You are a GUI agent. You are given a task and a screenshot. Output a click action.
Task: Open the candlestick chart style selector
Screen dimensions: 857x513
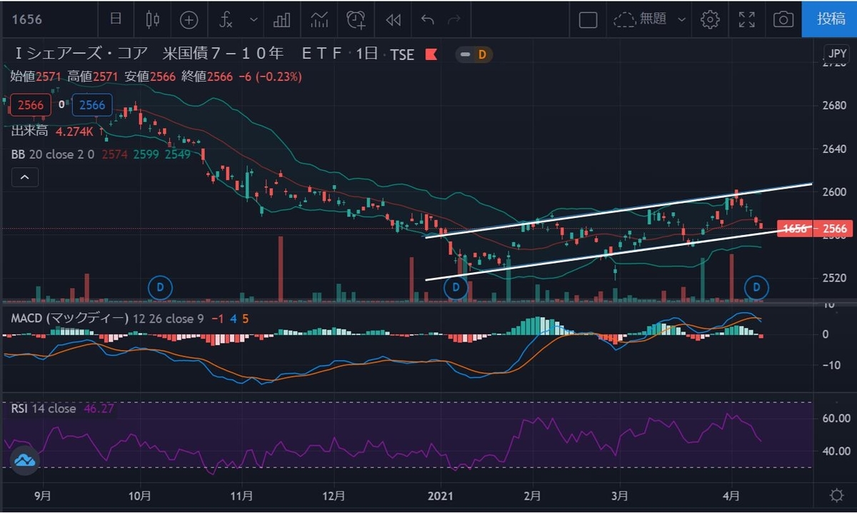click(152, 19)
